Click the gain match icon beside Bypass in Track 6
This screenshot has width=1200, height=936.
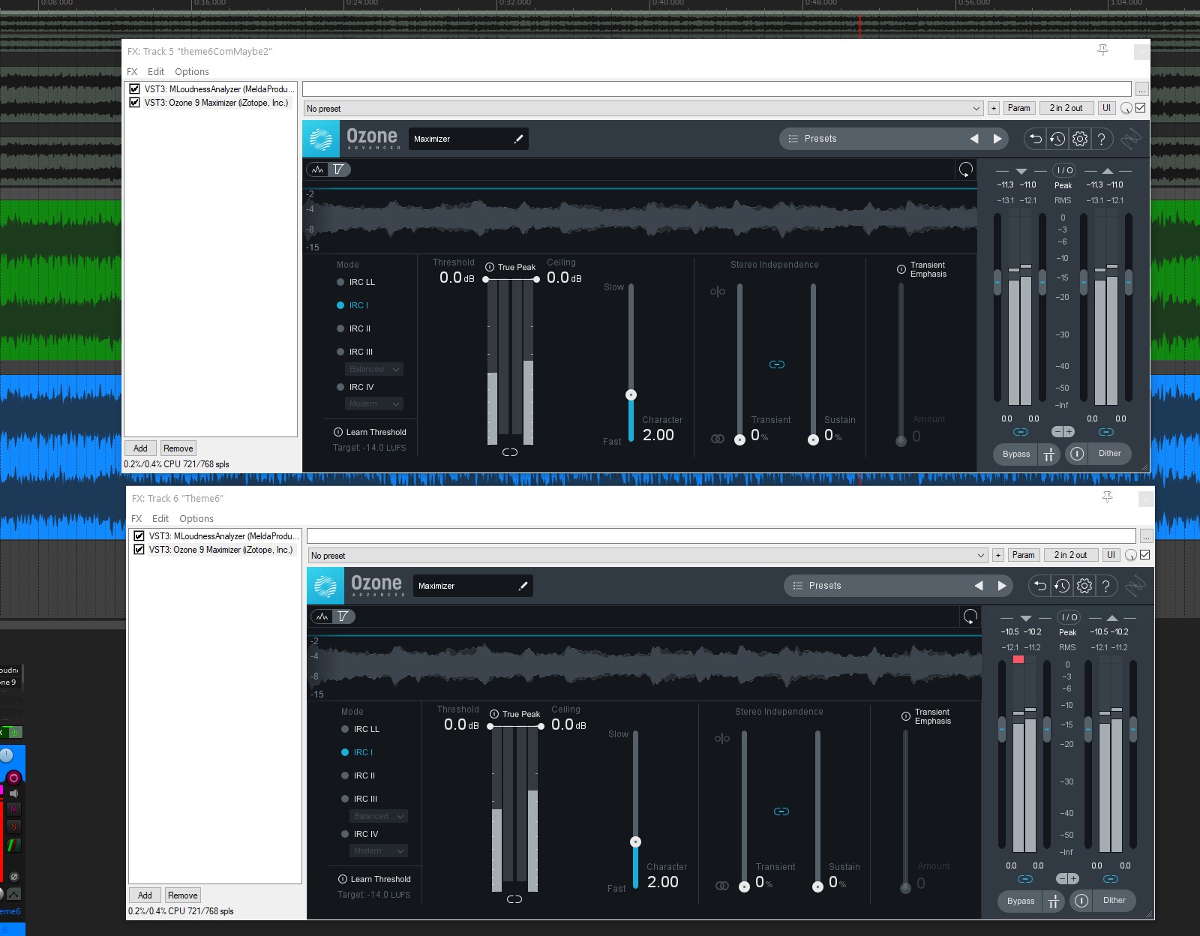pyautogui.click(x=1054, y=901)
